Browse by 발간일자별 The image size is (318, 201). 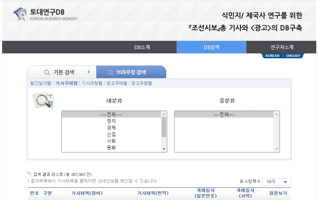pos(40,83)
